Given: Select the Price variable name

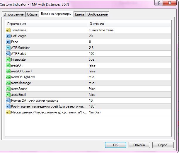Looking at the screenshot, I should click(14, 42).
